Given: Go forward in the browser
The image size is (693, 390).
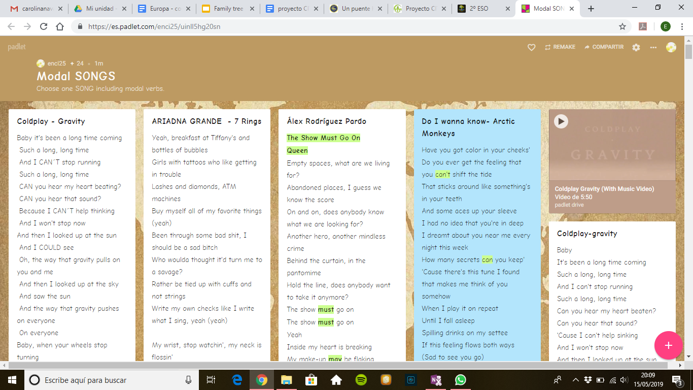Looking at the screenshot, I should (27, 26).
